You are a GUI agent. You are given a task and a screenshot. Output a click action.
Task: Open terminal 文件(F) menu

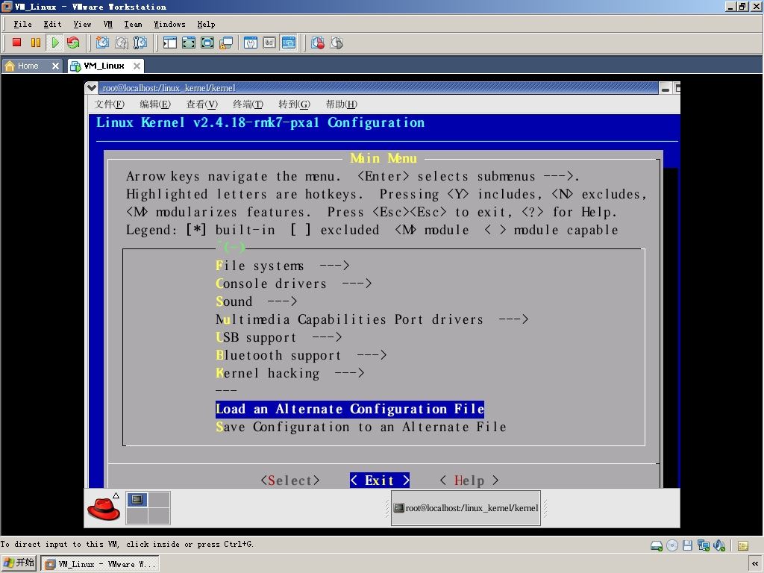109,104
